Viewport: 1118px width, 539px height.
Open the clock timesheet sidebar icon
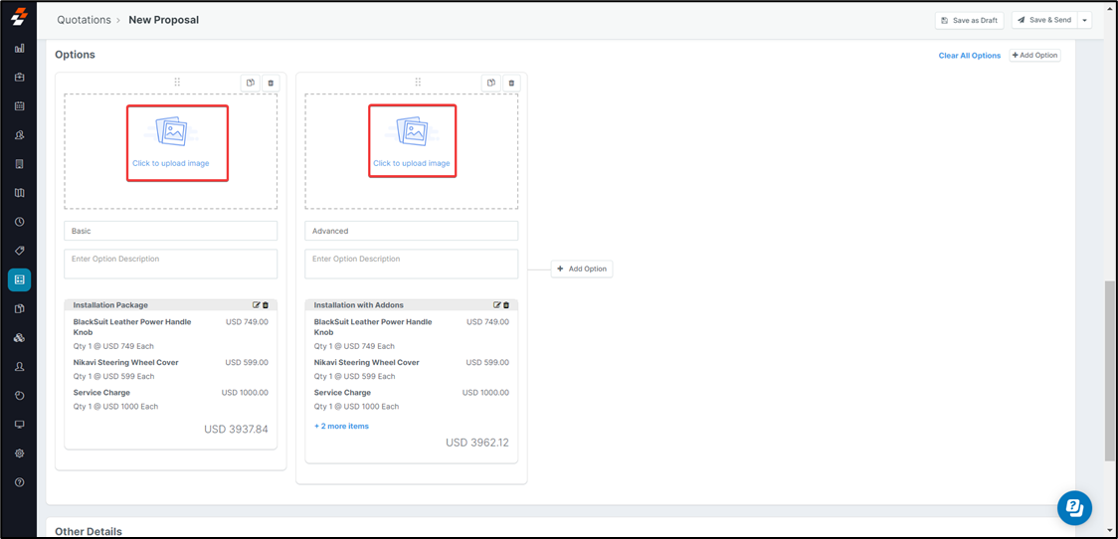[19, 222]
